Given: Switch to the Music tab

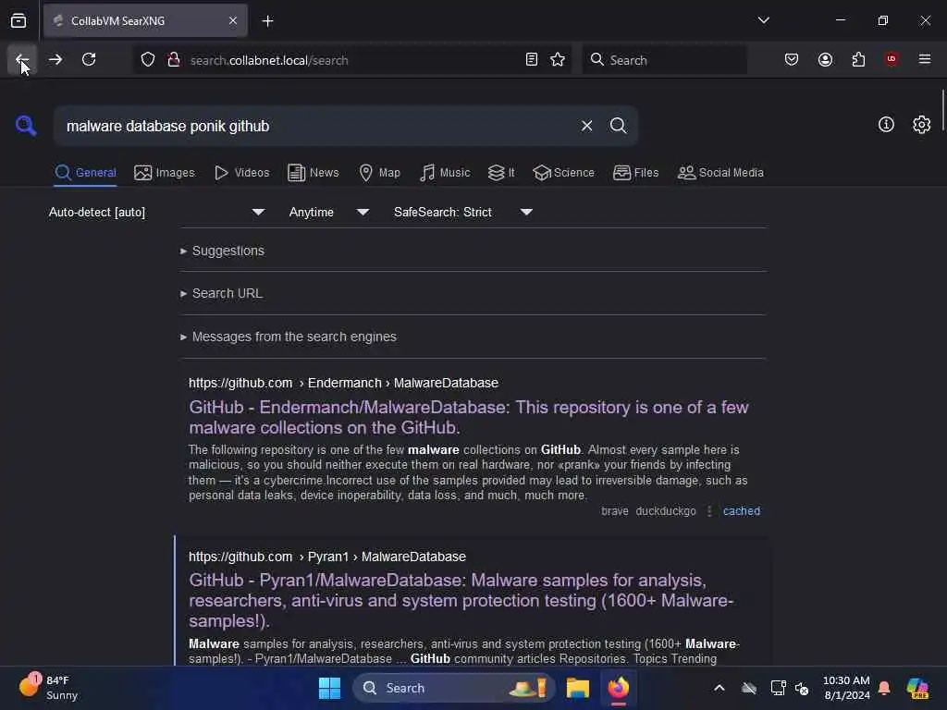Looking at the screenshot, I should click(x=445, y=173).
